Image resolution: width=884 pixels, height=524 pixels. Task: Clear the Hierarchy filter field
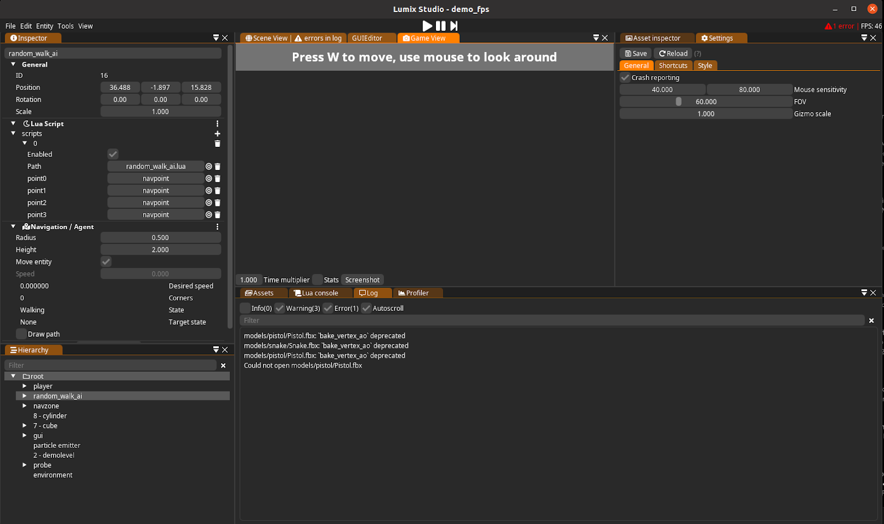click(223, 366)
